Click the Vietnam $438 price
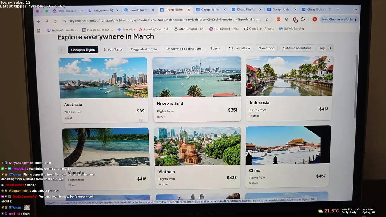This screenshot has height=217, width=386. [232, 178]
